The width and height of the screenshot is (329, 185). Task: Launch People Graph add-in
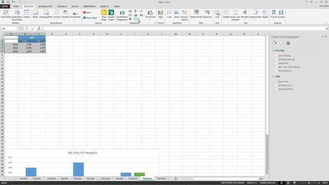111,15
